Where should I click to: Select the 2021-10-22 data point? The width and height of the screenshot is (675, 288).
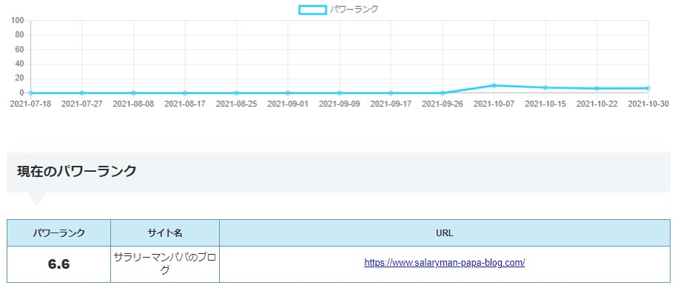pos(597,88)
